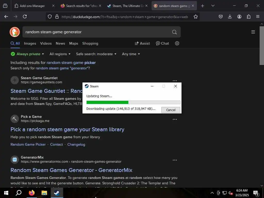Viewport: 264px width, 198px height.
Task: Open DuckDuckGo Chat
Action: pyautogui.click(x=162, y=43)
